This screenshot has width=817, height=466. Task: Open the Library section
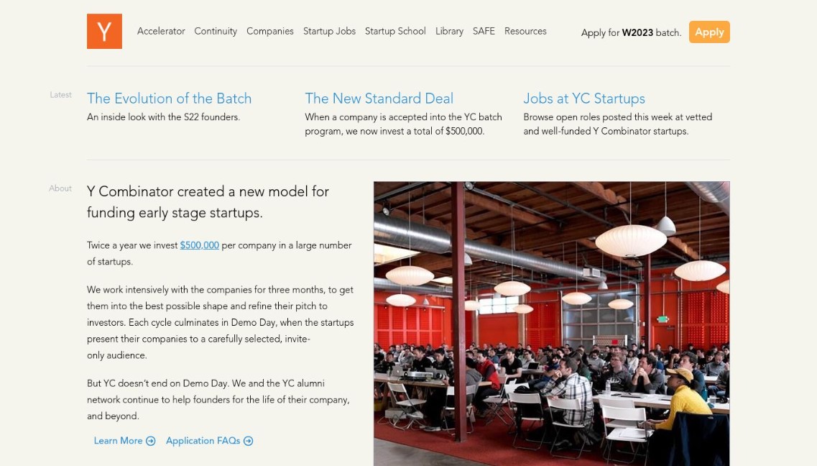(x=449, y=31)
